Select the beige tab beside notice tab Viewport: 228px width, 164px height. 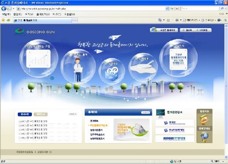41,114
